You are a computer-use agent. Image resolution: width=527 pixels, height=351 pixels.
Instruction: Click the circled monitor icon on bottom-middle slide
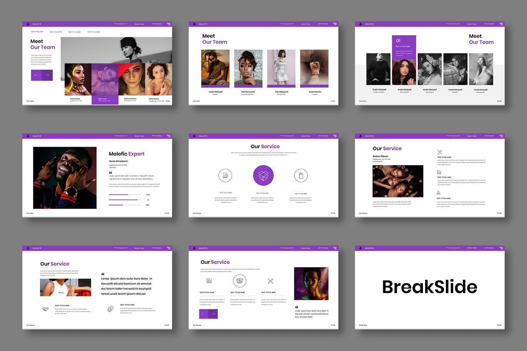click(x=239, y=281)
